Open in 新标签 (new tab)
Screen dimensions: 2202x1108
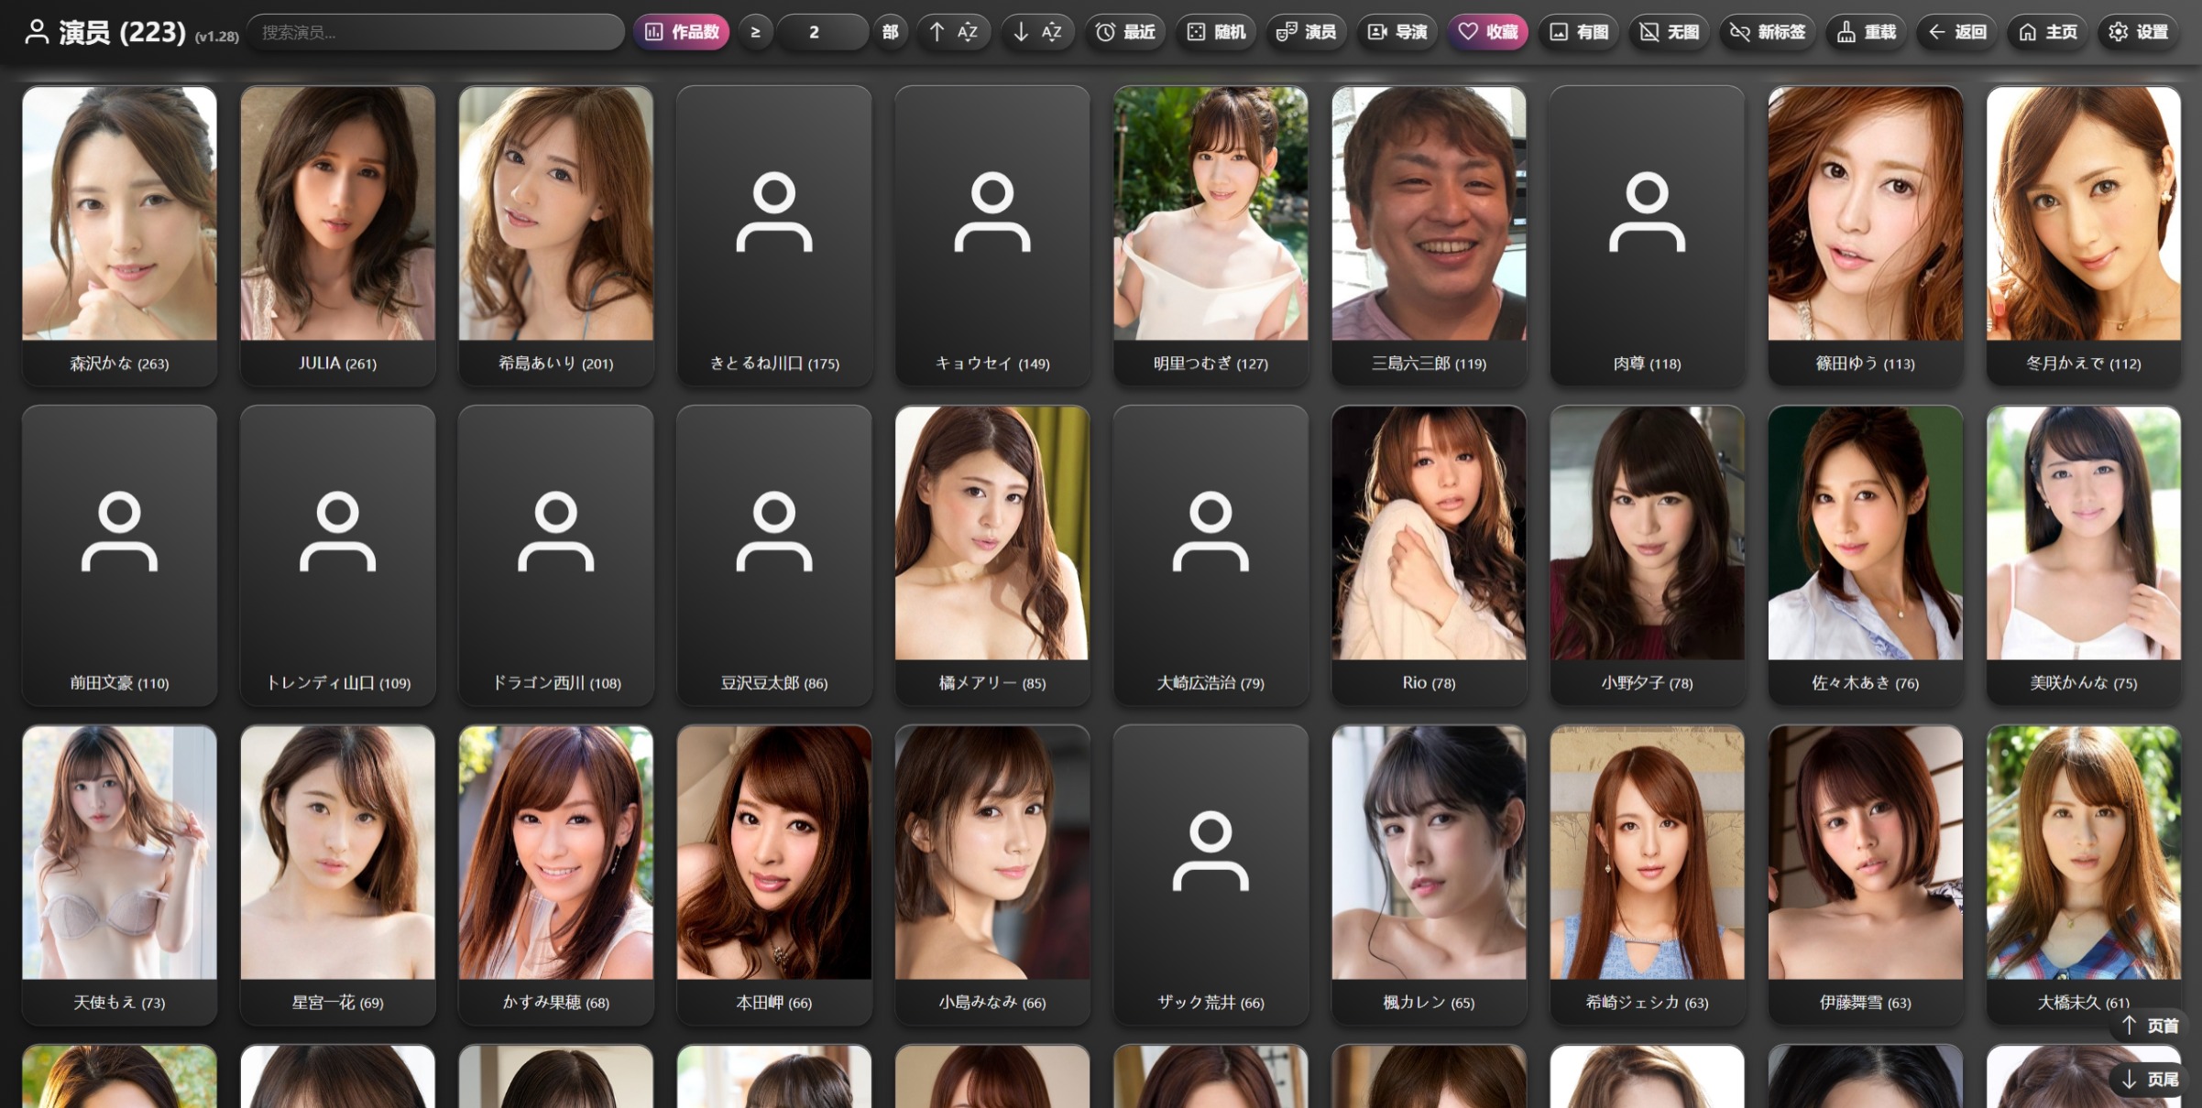pos(1768,32)
